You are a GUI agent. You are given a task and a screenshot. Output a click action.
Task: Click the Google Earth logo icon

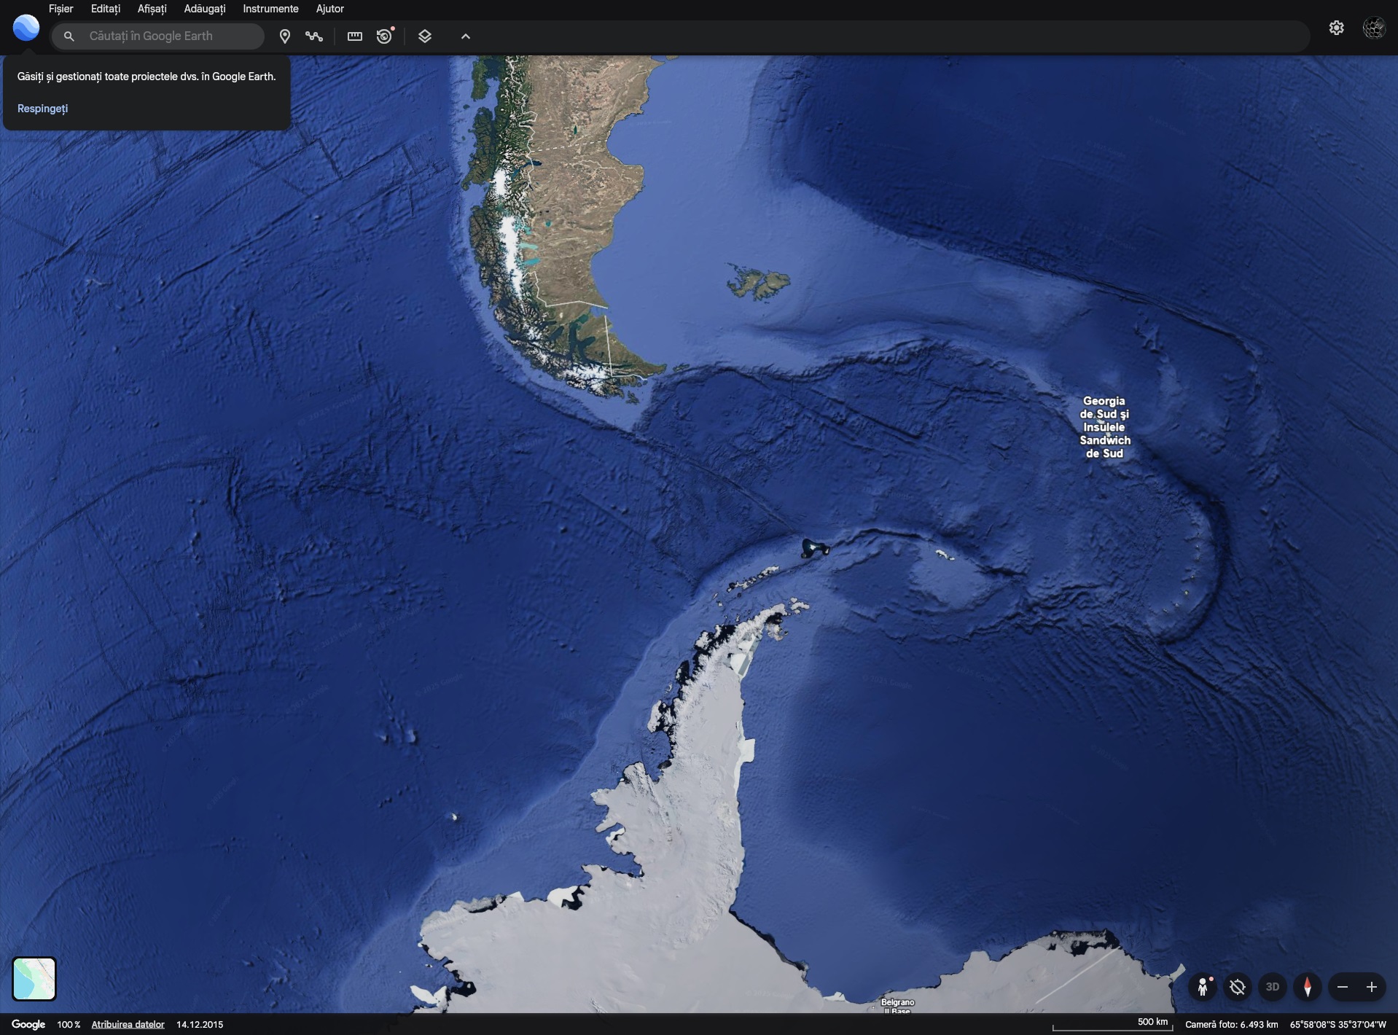tap(26, 28)
